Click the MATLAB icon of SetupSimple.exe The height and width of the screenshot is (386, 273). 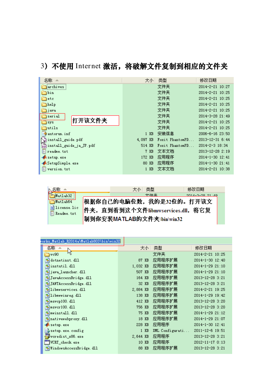point(44,163)
